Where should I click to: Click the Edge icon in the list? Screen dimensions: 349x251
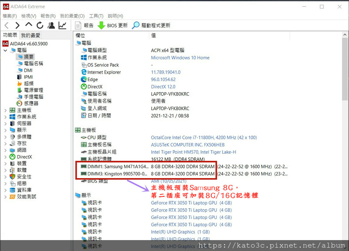[x=84, y=79]
